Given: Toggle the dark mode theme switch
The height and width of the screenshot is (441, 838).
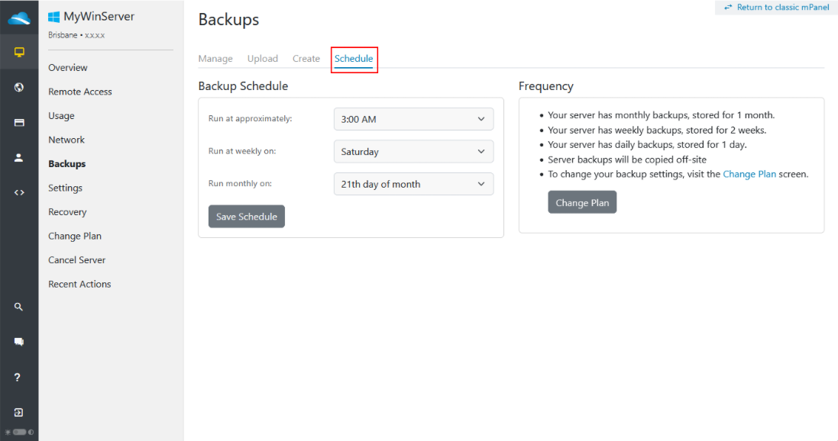Looking at the screenshot, I should click(19, 432).
